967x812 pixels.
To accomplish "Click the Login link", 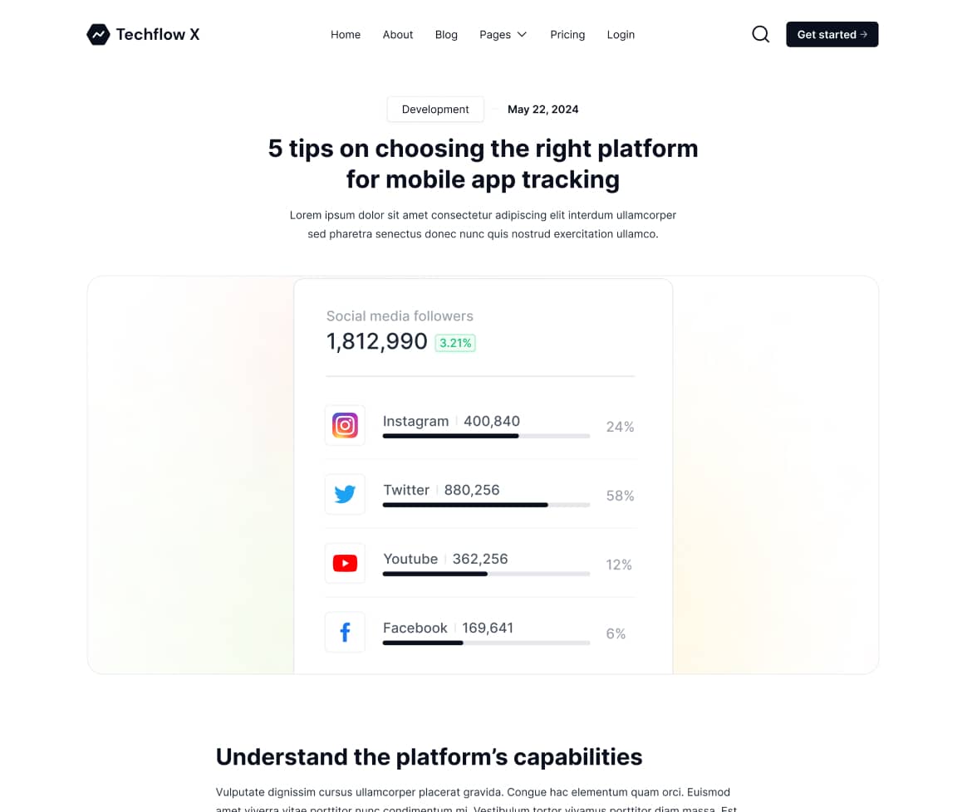I will point(621,35).
